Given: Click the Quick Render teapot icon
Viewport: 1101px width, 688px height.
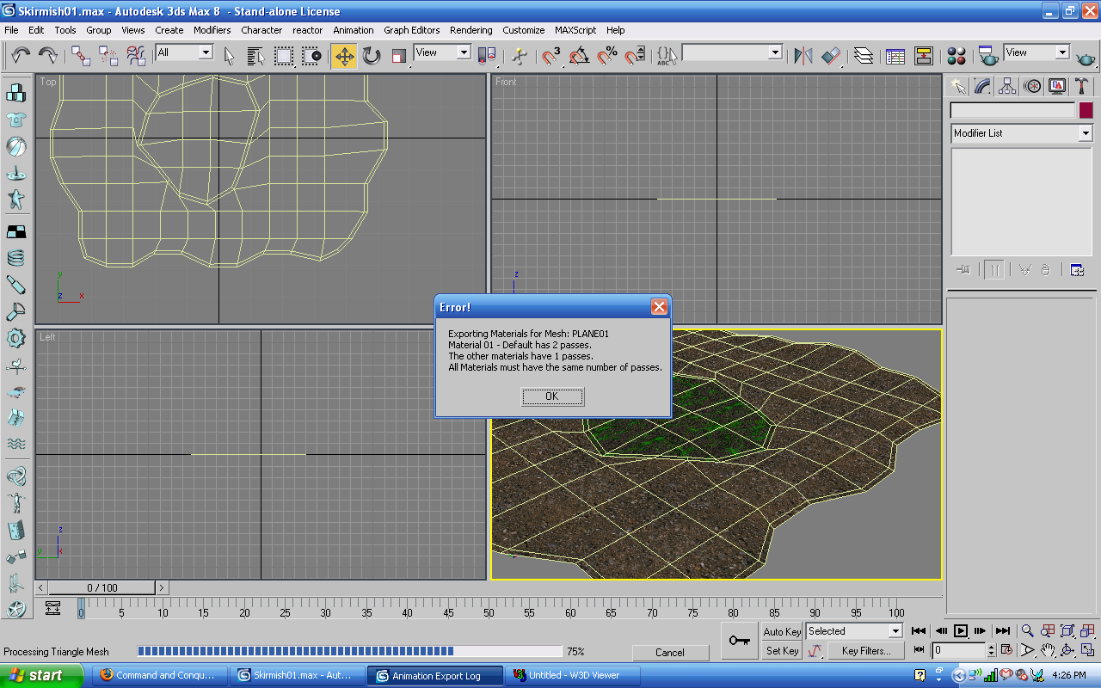Looking at the screenshot, I should point(1086,58).
